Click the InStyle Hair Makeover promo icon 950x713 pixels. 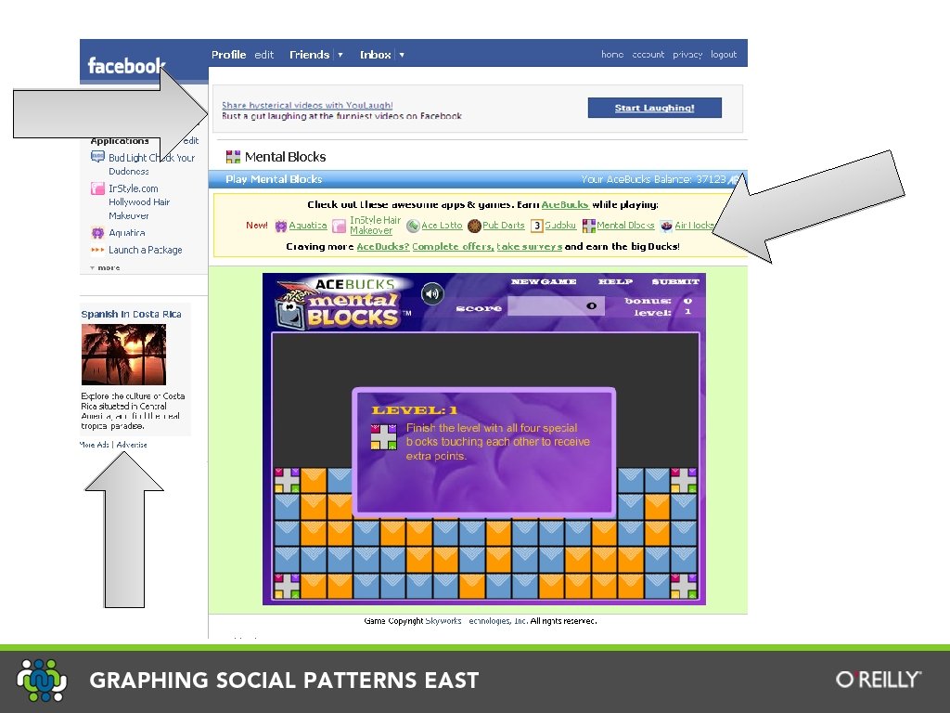tap(340, 227)
